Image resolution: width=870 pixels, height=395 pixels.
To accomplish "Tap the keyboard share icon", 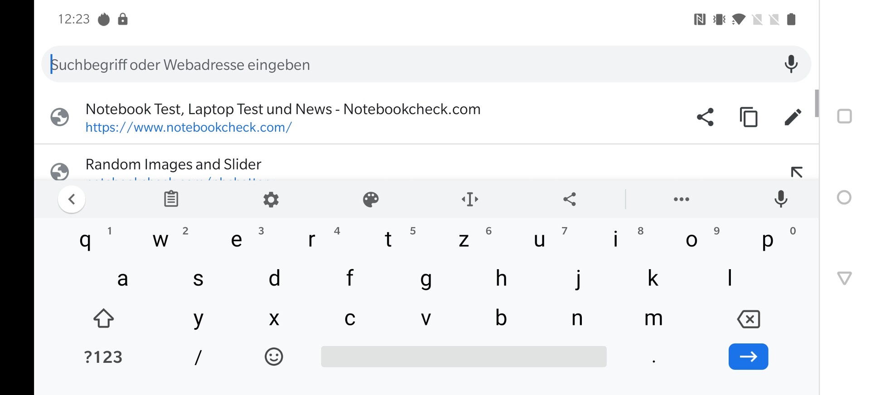I will [570, 199].
